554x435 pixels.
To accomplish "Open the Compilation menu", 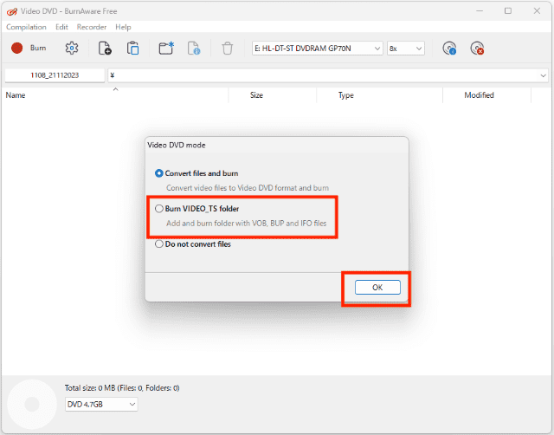I will click(x=26, y=27).
